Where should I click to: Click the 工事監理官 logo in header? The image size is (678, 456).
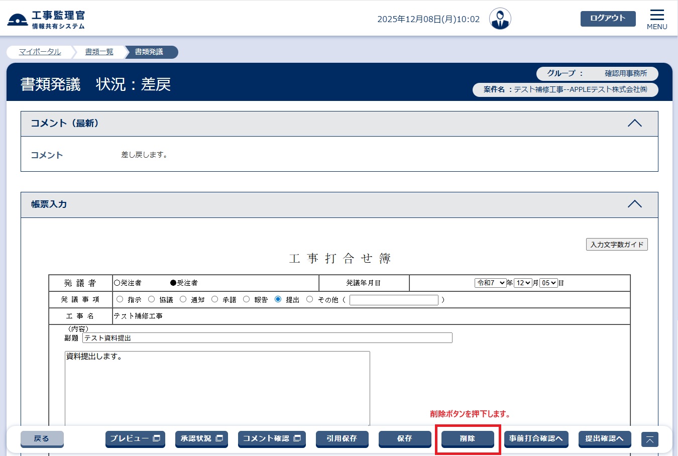pos(46,20)
